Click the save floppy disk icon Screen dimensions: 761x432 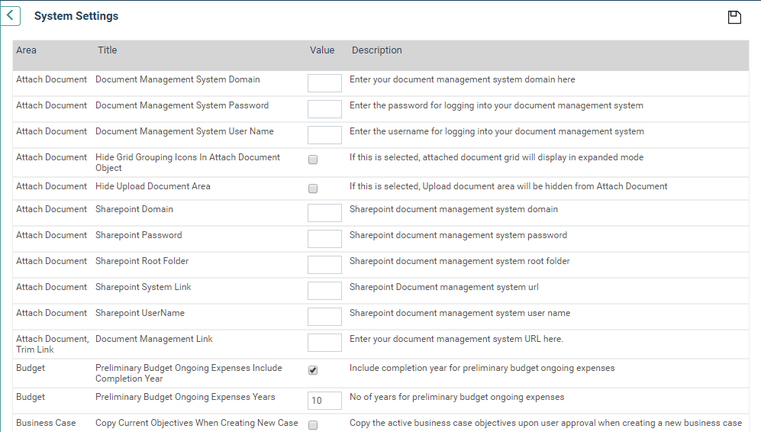tap(734, 17)
